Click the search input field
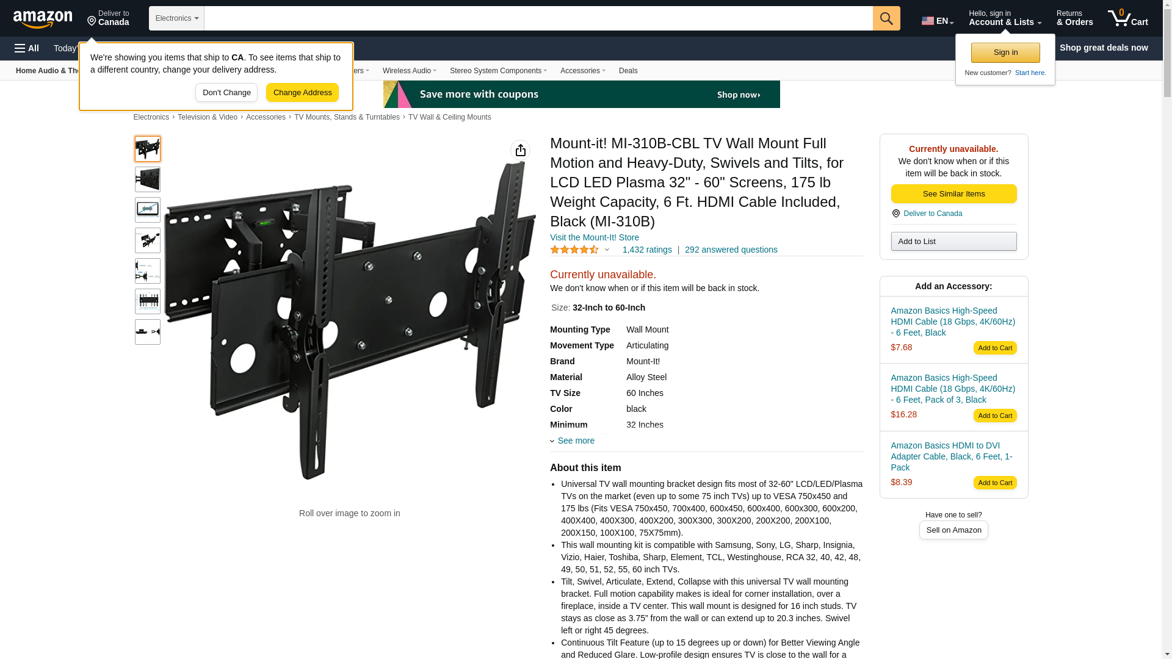This screenshot has height=659, width=1172. tap(538, 18)
